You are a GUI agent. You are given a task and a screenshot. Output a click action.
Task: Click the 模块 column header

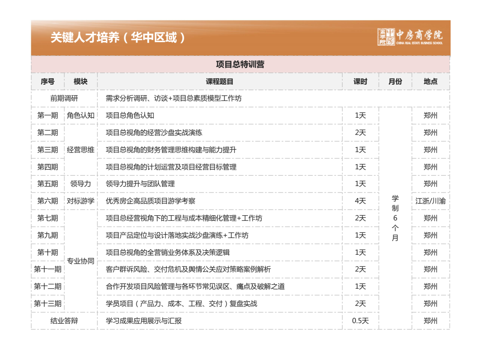coord(80,81)
